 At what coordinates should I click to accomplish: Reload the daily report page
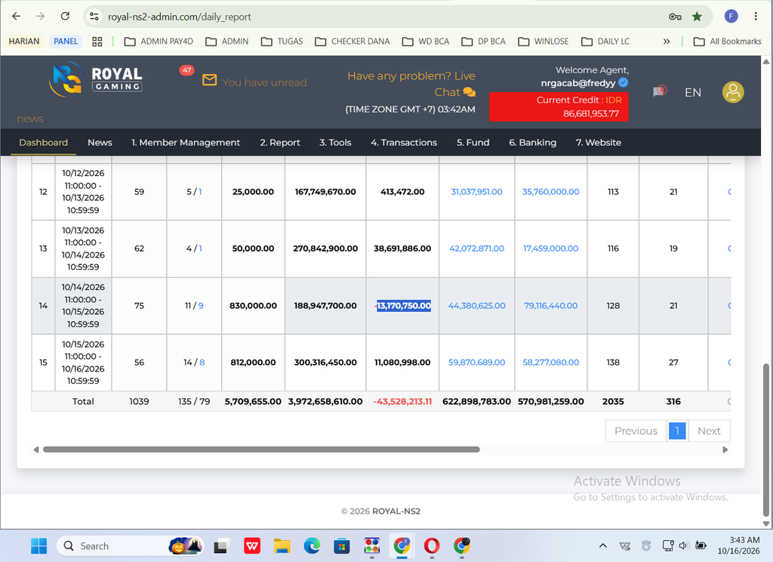65,17
